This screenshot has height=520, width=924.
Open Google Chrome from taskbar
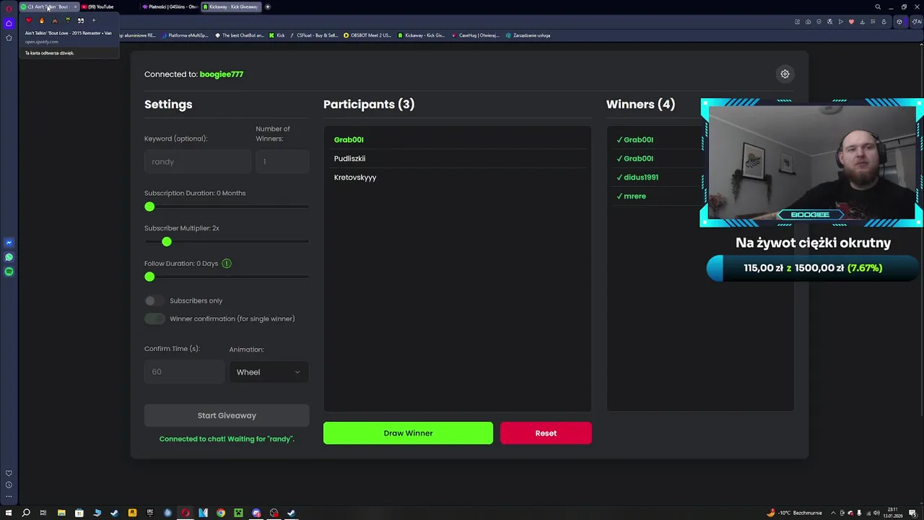click(x=221, y=513)
